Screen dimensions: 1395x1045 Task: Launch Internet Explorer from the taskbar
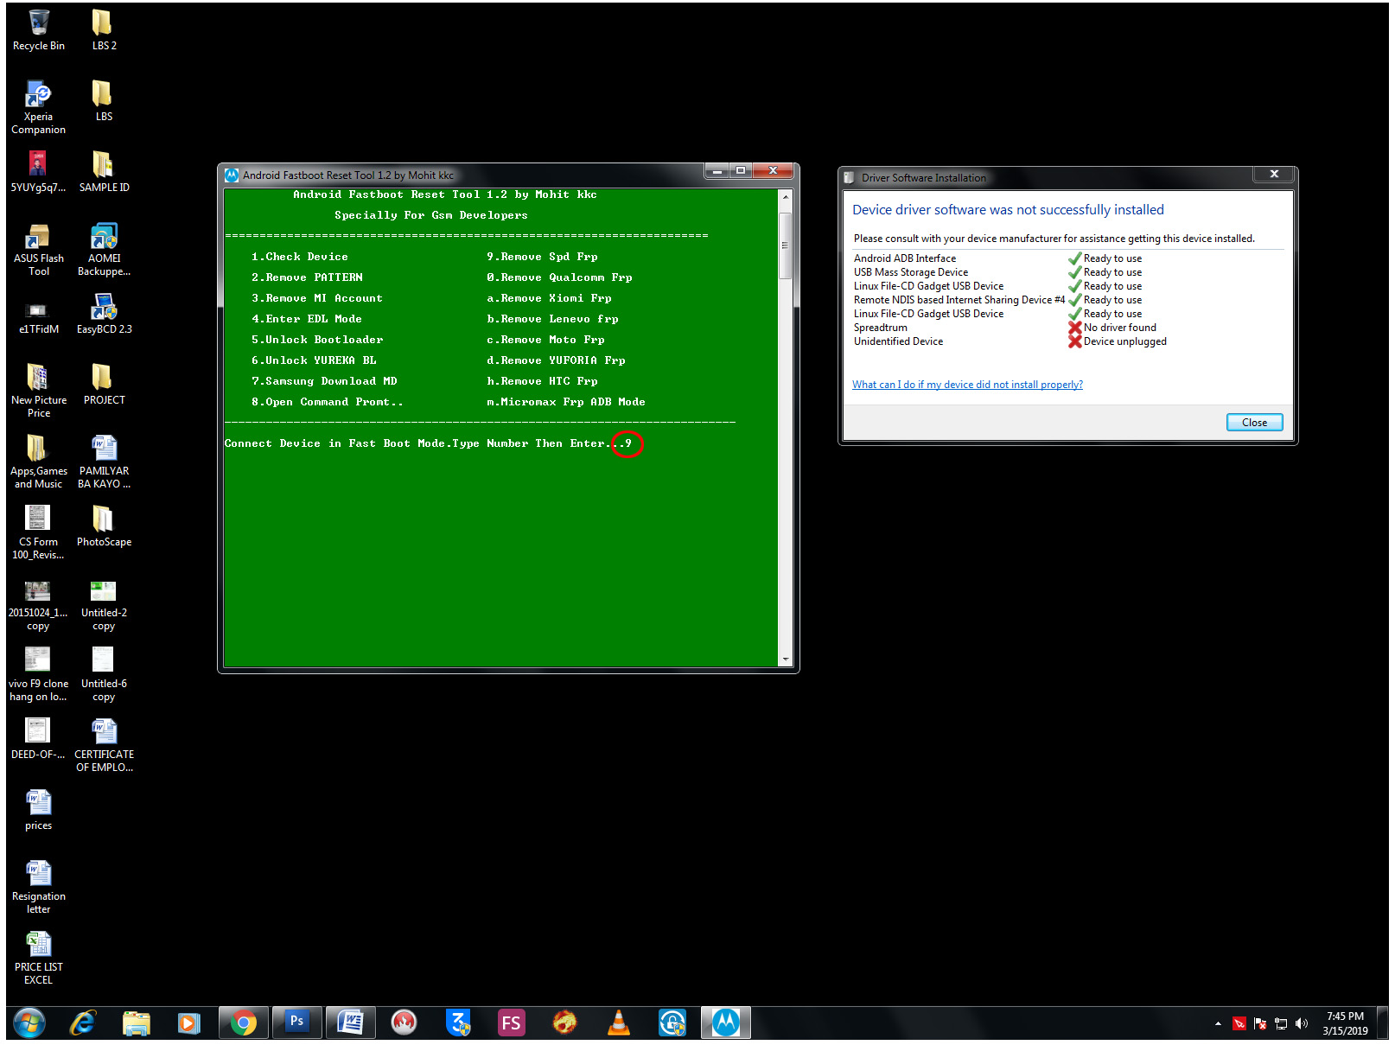(83, 1023)
